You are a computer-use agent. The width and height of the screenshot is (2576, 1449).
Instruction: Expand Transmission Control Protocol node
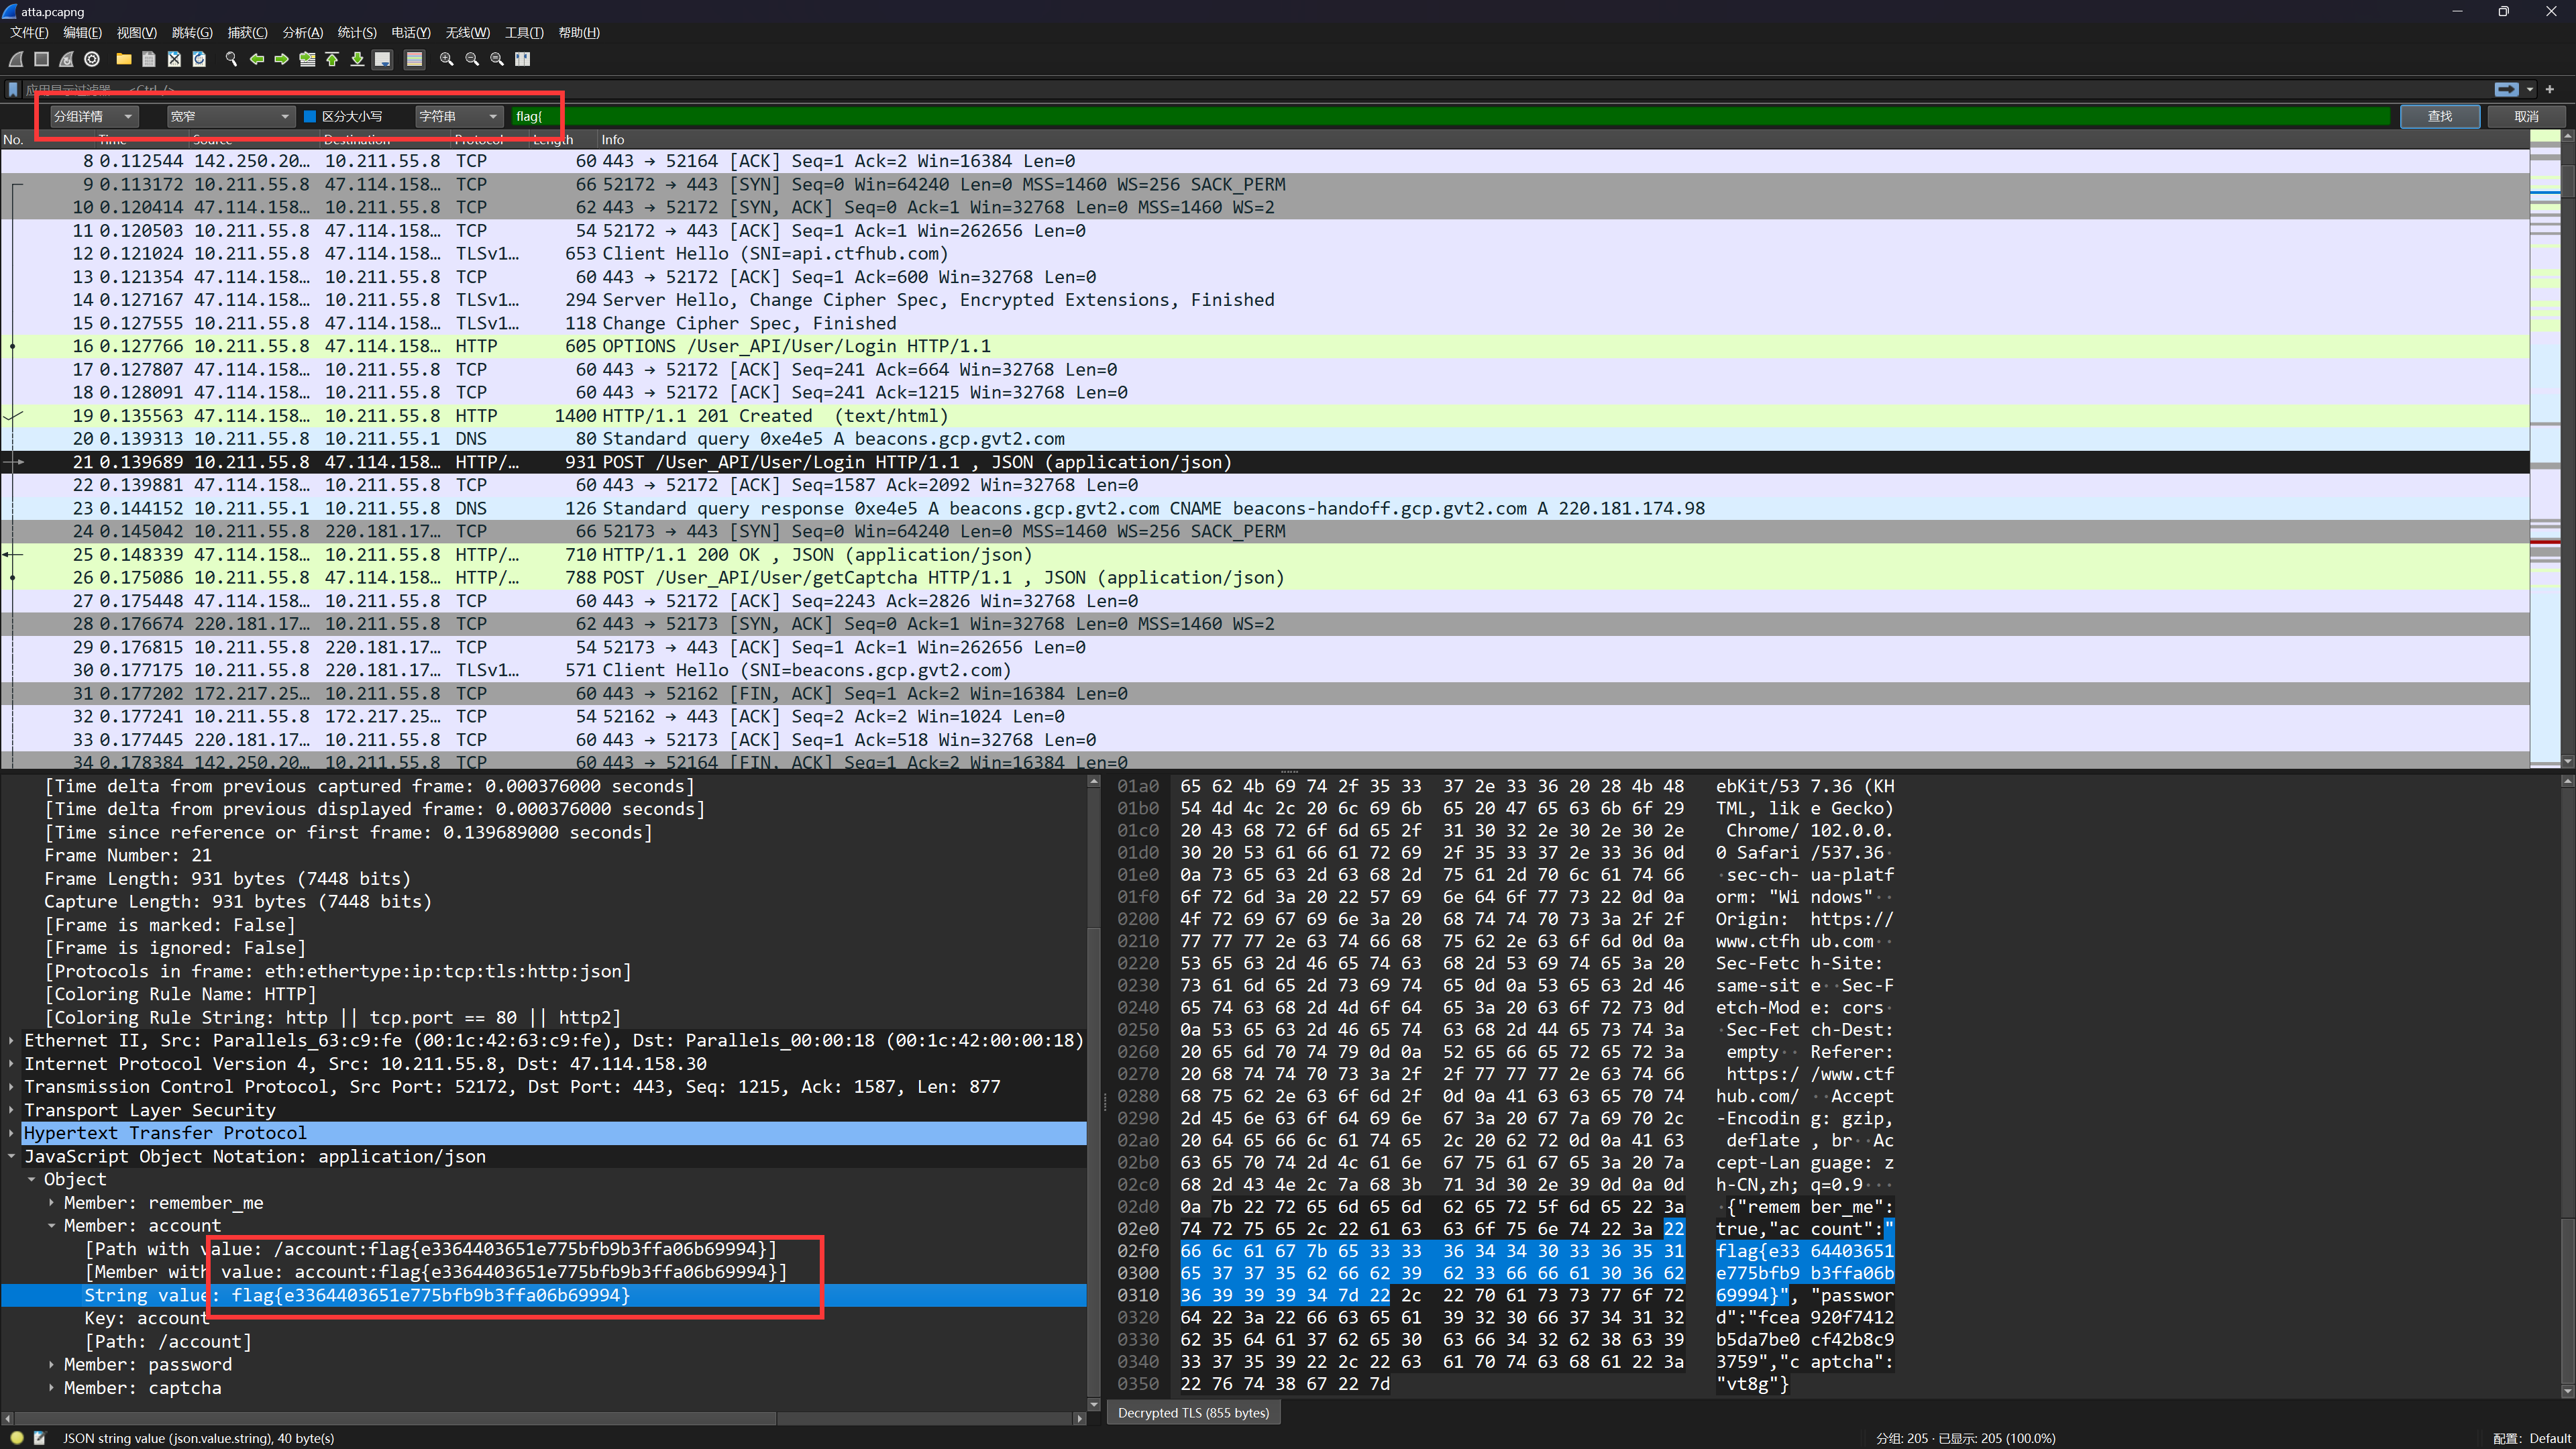coord(11,1087)
